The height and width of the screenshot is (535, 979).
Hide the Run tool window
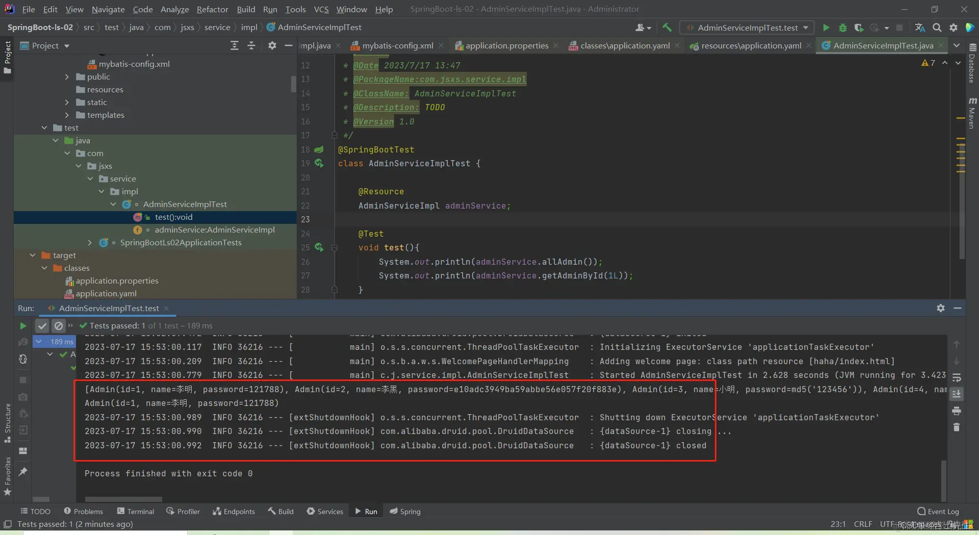pyautogui.click(x=958, y=308)
